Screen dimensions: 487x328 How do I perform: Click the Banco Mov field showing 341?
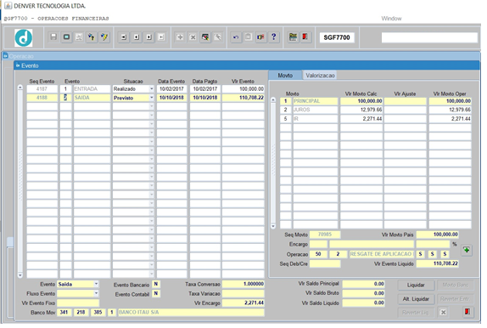tap(64, 312)
